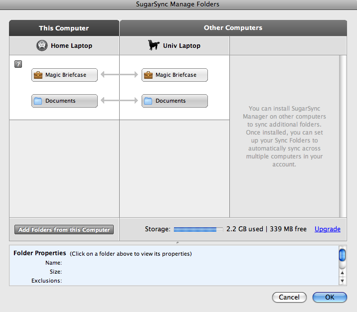Click folder icon in Univ Laptop Documents
Viewport: 357px width, 312px height.
pyautogui.click(x=148, y=101)
